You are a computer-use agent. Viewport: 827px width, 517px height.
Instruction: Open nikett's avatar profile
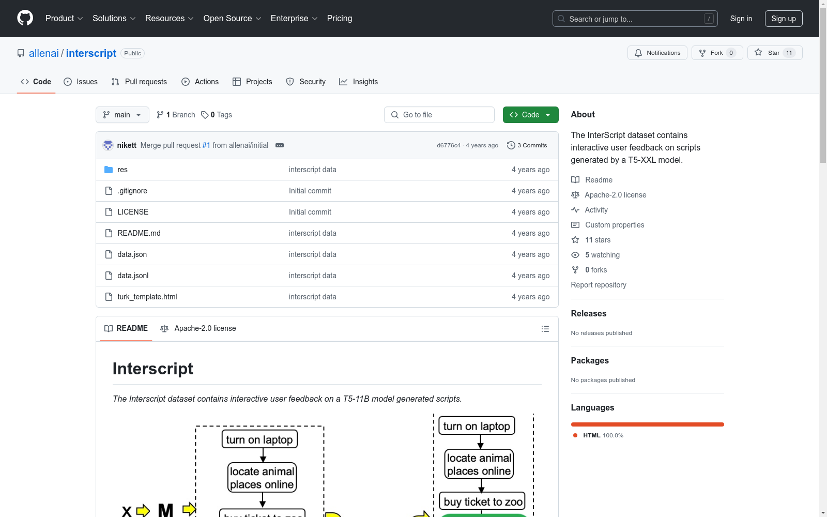[108, 145]
